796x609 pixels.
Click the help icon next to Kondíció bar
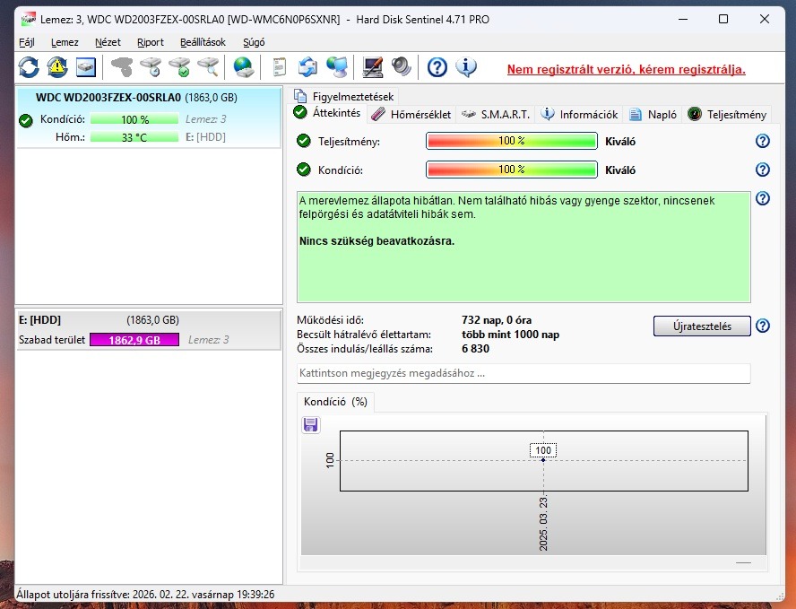coord(763,170)
